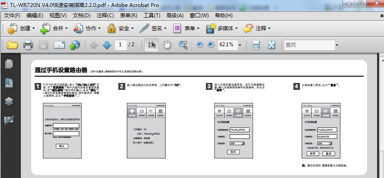Click the 合并 green plus icon
This screenshot has width=384, height=178.
(x=45, y=29)
